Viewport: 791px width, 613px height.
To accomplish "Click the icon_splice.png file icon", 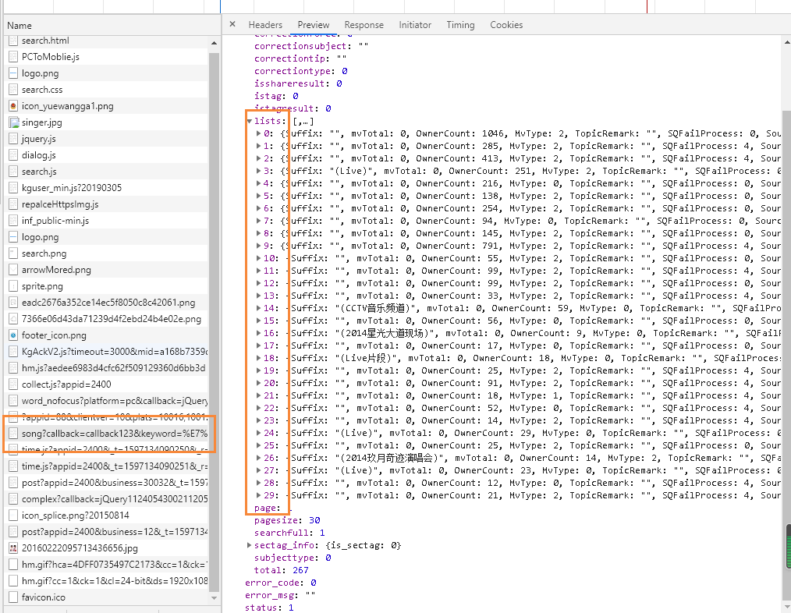I will (13, 516).
